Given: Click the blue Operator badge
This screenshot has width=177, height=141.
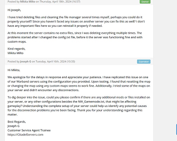Looking at the screenshot, I should [x=144, y=62].
